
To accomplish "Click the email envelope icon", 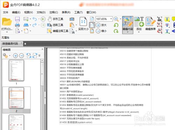I will tap(26, 19).
